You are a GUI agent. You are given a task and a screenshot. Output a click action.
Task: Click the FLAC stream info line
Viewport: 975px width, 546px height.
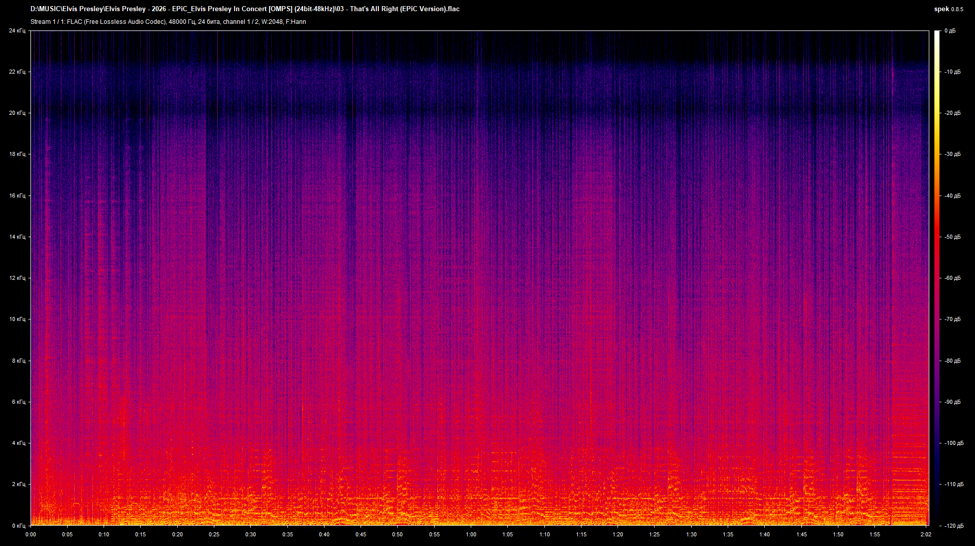(x=168, y=22)
